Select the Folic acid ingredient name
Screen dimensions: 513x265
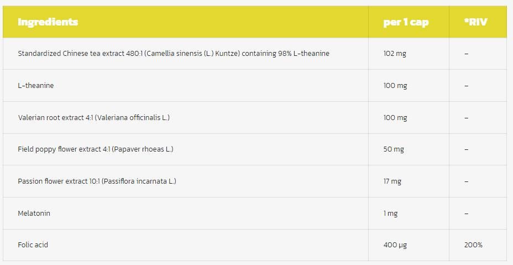pyautogui.click(x=33, y=245)
